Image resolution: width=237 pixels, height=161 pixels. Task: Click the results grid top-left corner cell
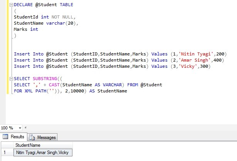point(7,145)
